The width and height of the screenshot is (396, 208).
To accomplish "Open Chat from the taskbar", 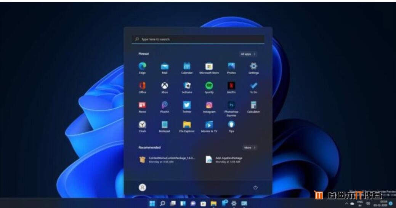I will pyautogui.click(x=193, y=203).
